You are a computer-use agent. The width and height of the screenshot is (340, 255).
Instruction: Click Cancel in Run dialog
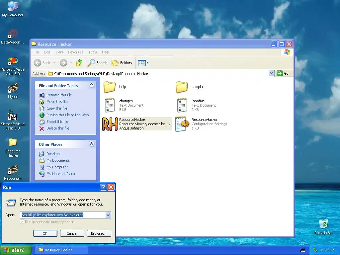click(x=72, y=233)
